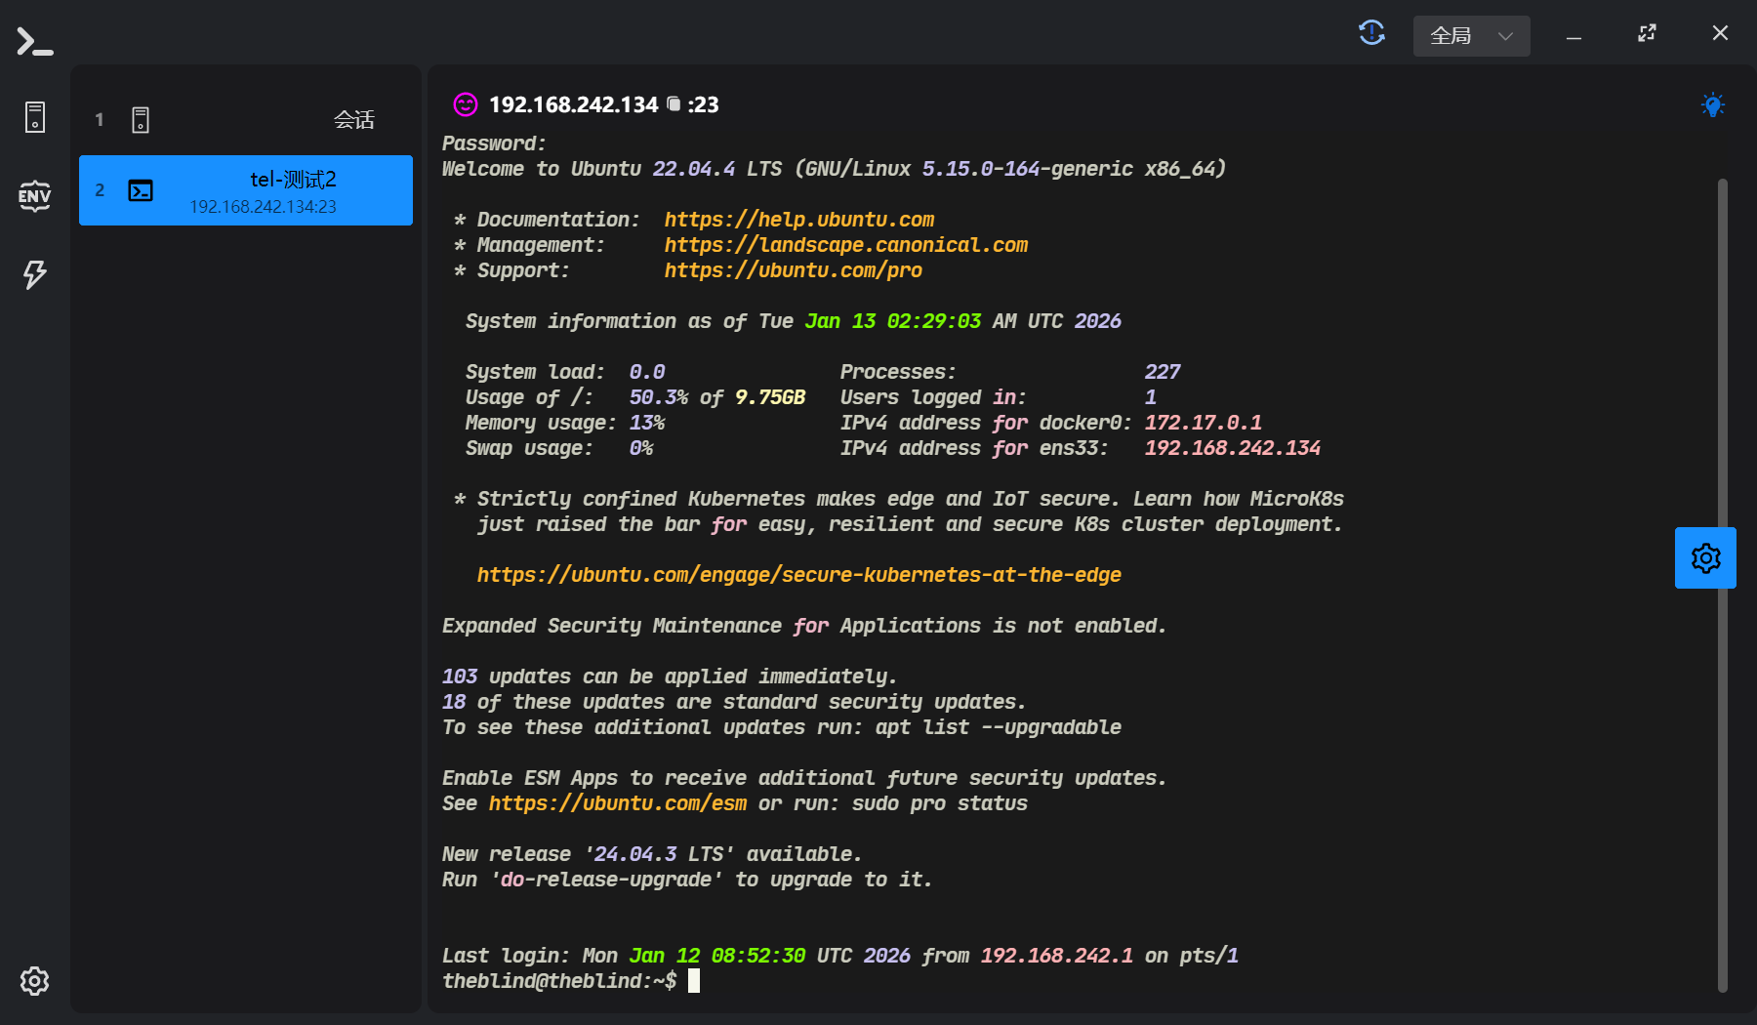Open the landscape.canonical.com link
This screenshot has height=1025, width=1757.
pyautogui.click(x=845, y=245)
